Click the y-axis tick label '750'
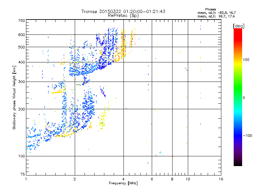Image resolution: width=260 pixels, height=195 pixels. tap(22, 20)
